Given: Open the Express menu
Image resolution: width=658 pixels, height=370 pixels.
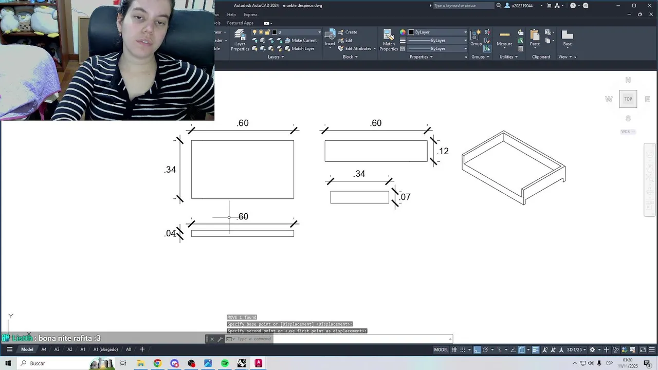Looking at the screenshot, I should pos(250,14).
